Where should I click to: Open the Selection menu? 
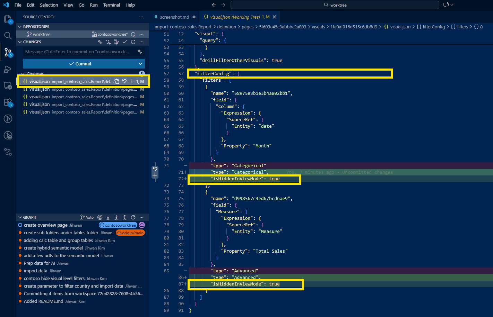49,5
